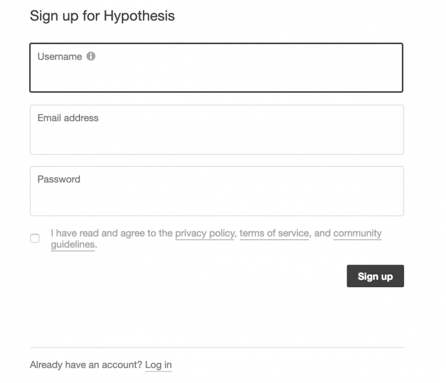Click empty area inside Password box
This screenshot has height=383, width=446.
click(x=217, y=200)
